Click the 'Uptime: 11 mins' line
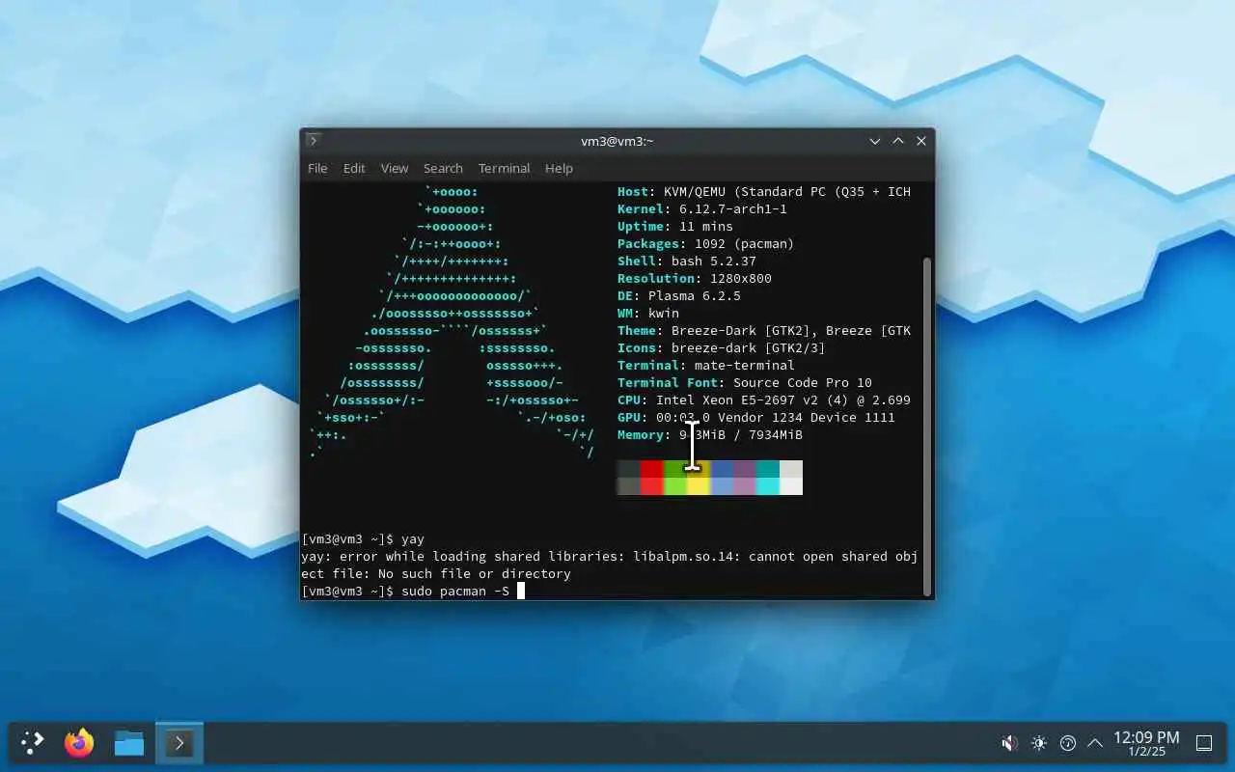Image resolution: width=1235 pixels, height=772 pixels. (x=675, y=226)
